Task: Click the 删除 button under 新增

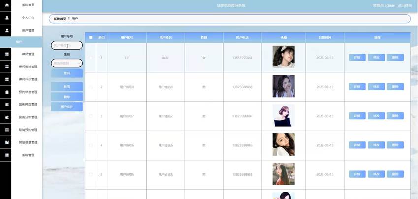Action: coord(66,97)
